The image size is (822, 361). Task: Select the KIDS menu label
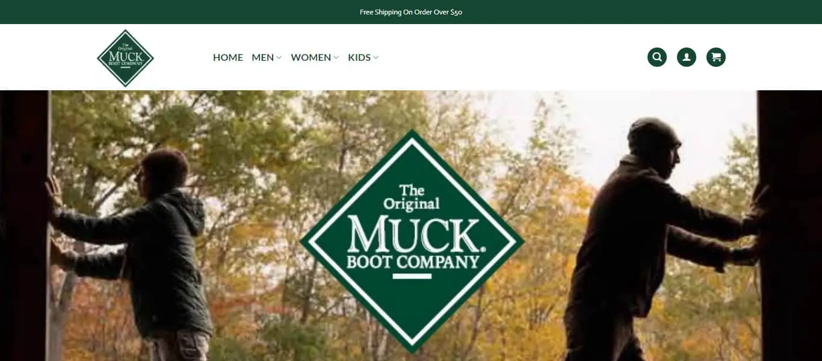click(359, 57)
